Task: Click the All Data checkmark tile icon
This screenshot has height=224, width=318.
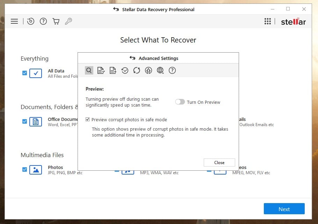Action: tap(36, 73)
